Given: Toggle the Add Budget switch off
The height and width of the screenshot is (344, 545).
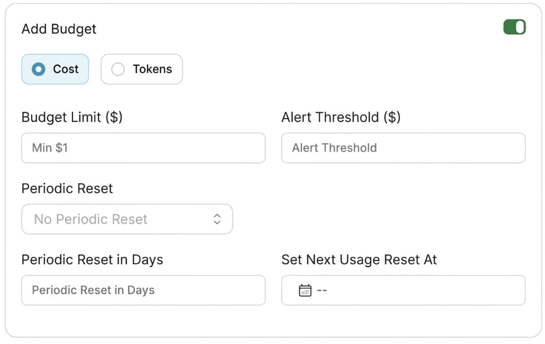Looking at the screenshot, I should (515, 27).
